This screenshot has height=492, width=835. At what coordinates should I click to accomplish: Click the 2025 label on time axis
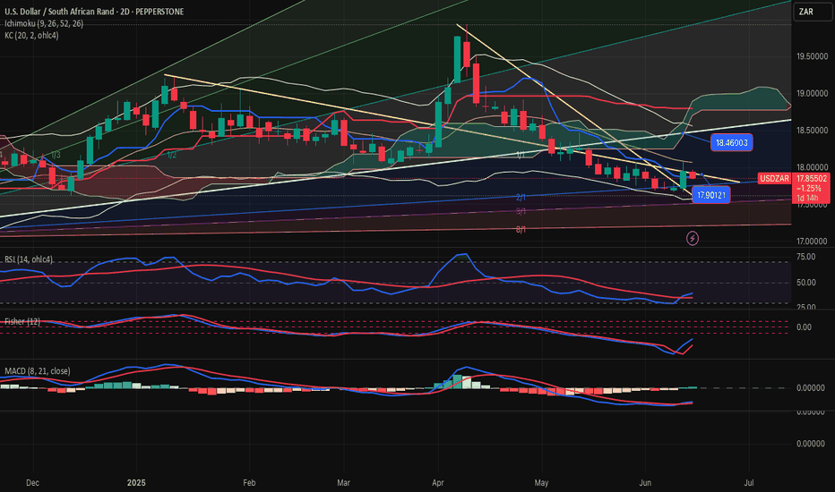(x=136, y=483)
